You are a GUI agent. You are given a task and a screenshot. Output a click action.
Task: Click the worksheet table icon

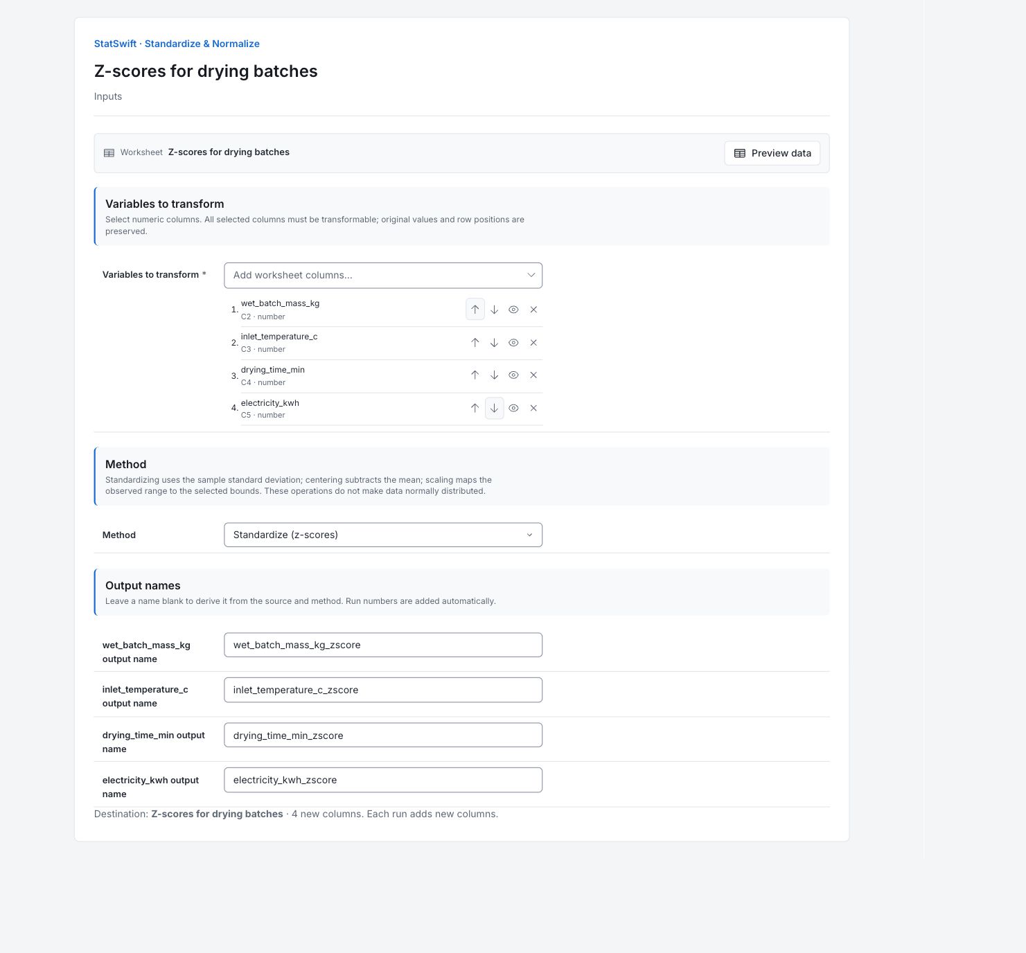[x=109, y=153]
